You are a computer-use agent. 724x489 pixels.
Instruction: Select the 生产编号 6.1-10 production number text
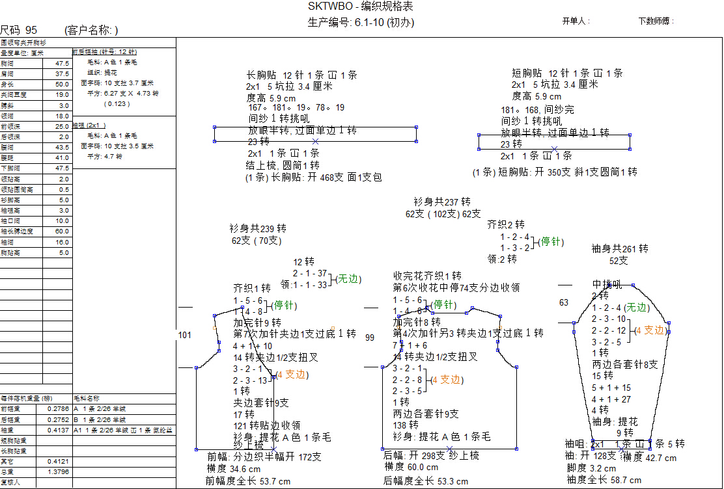[360, 23]
